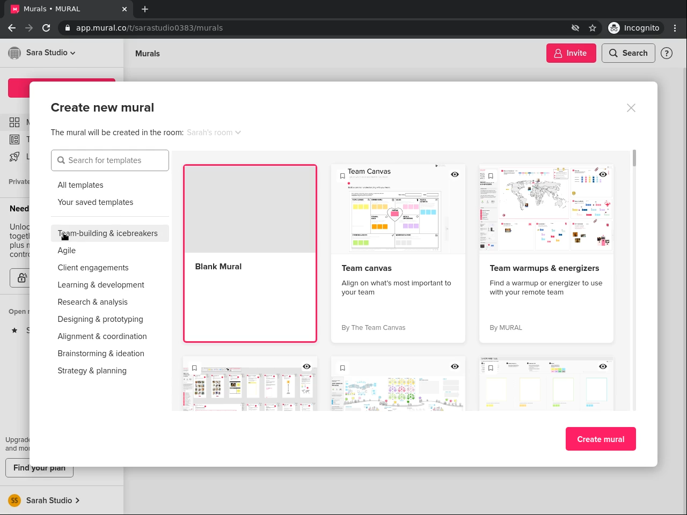Open the rocket icon in sidebar
Screen dimensions: 687x515
[14, 157]
